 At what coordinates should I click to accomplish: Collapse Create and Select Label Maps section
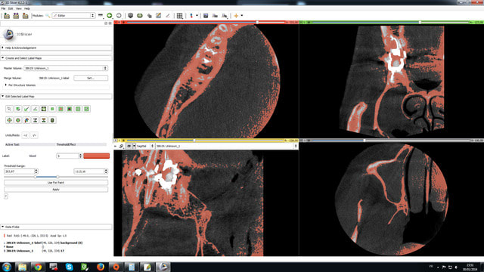point(56,58)
